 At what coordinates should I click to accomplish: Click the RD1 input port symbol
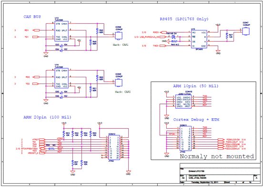pyautogui.click(x=36, y=31)
